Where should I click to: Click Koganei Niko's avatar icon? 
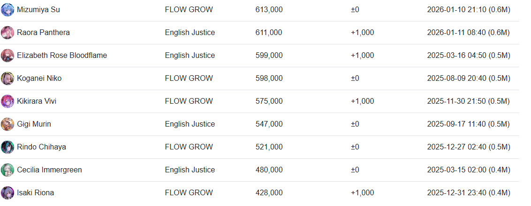8,78
